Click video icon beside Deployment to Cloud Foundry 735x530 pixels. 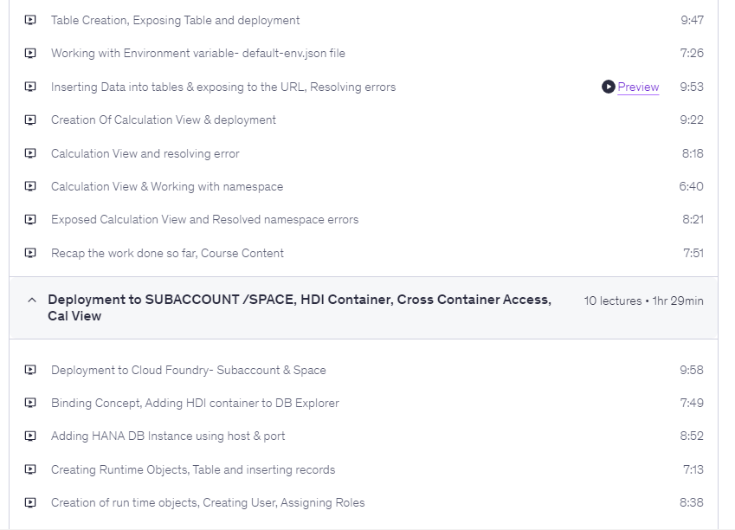[x=30, y=370]
